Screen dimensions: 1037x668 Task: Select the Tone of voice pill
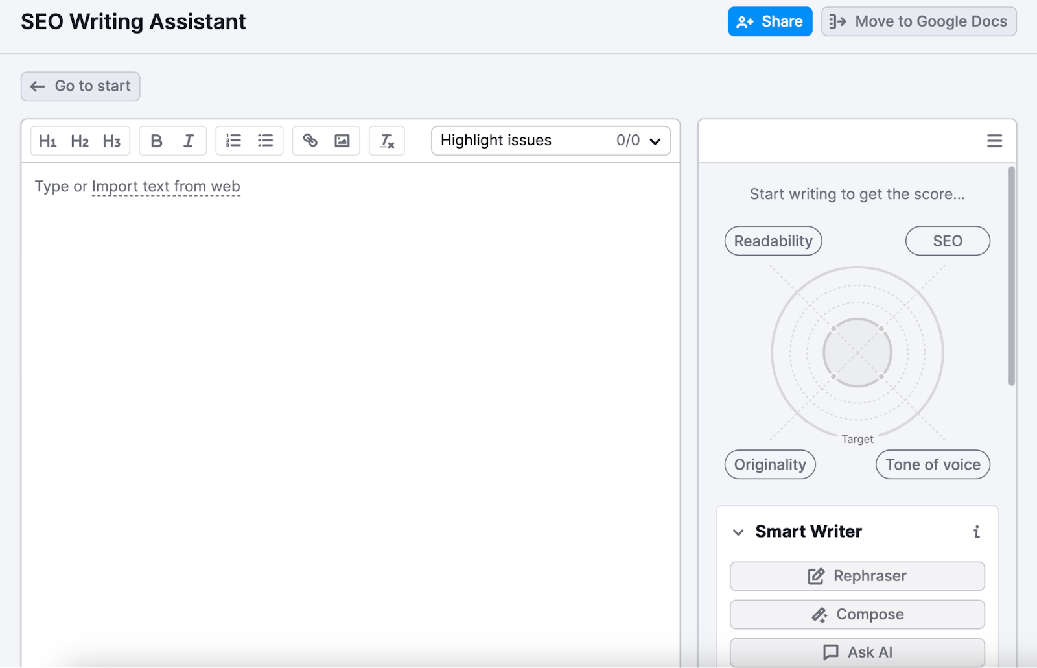coord(932,464)
